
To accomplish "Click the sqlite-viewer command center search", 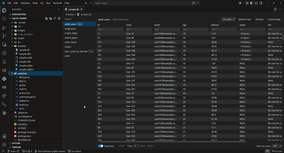I will 142,3.
